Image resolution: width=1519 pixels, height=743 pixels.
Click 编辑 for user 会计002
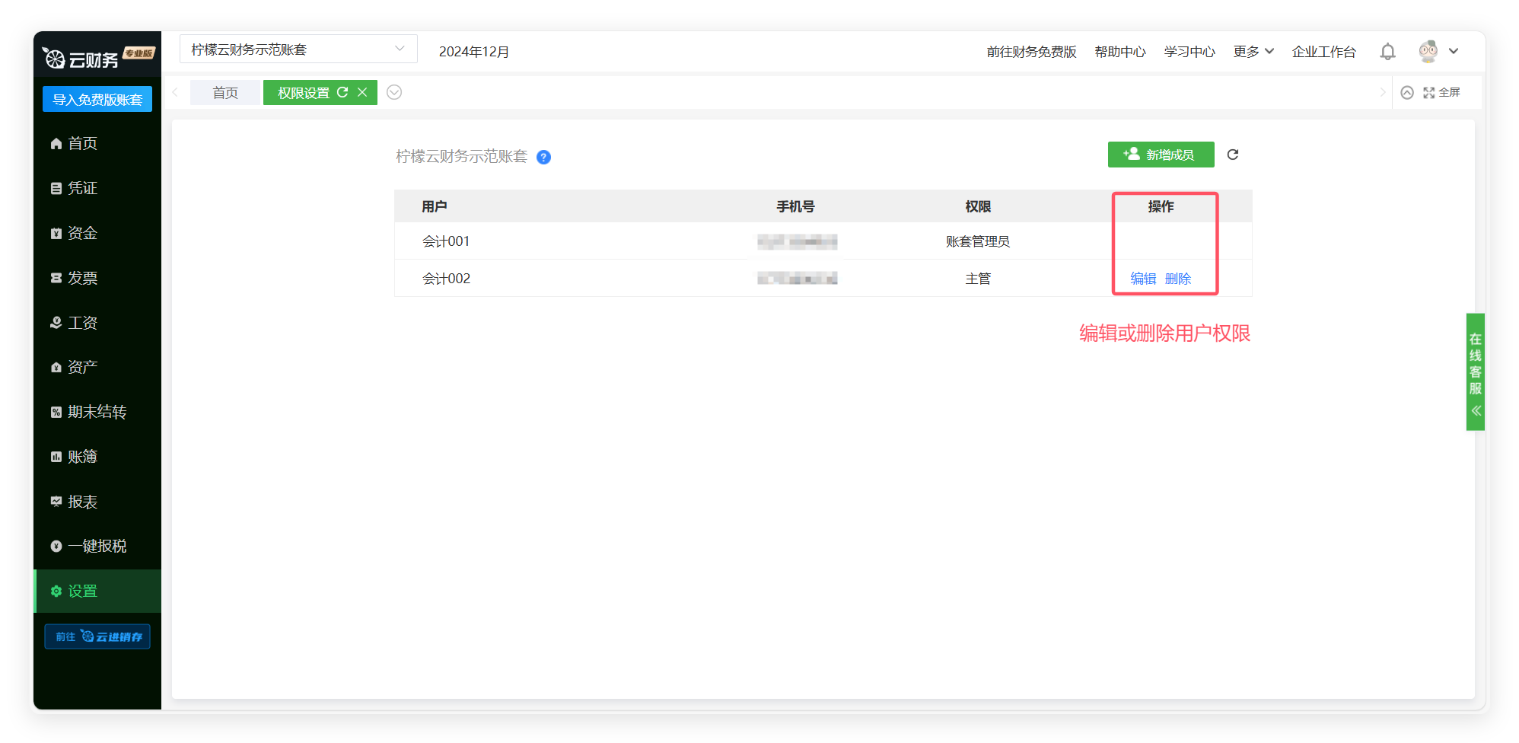click(1142, 279)
